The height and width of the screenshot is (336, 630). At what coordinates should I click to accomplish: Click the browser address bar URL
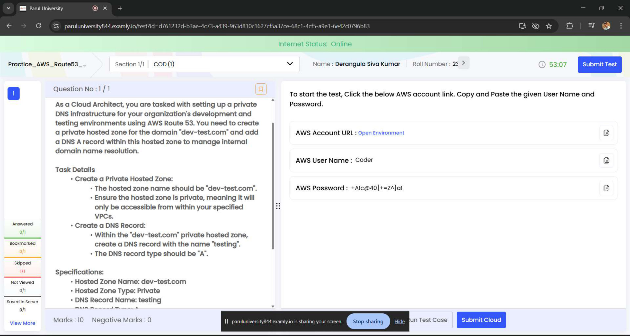[x=217, y=26]
